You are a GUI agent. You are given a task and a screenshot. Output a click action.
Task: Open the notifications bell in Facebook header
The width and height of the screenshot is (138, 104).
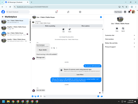point(129,12)
